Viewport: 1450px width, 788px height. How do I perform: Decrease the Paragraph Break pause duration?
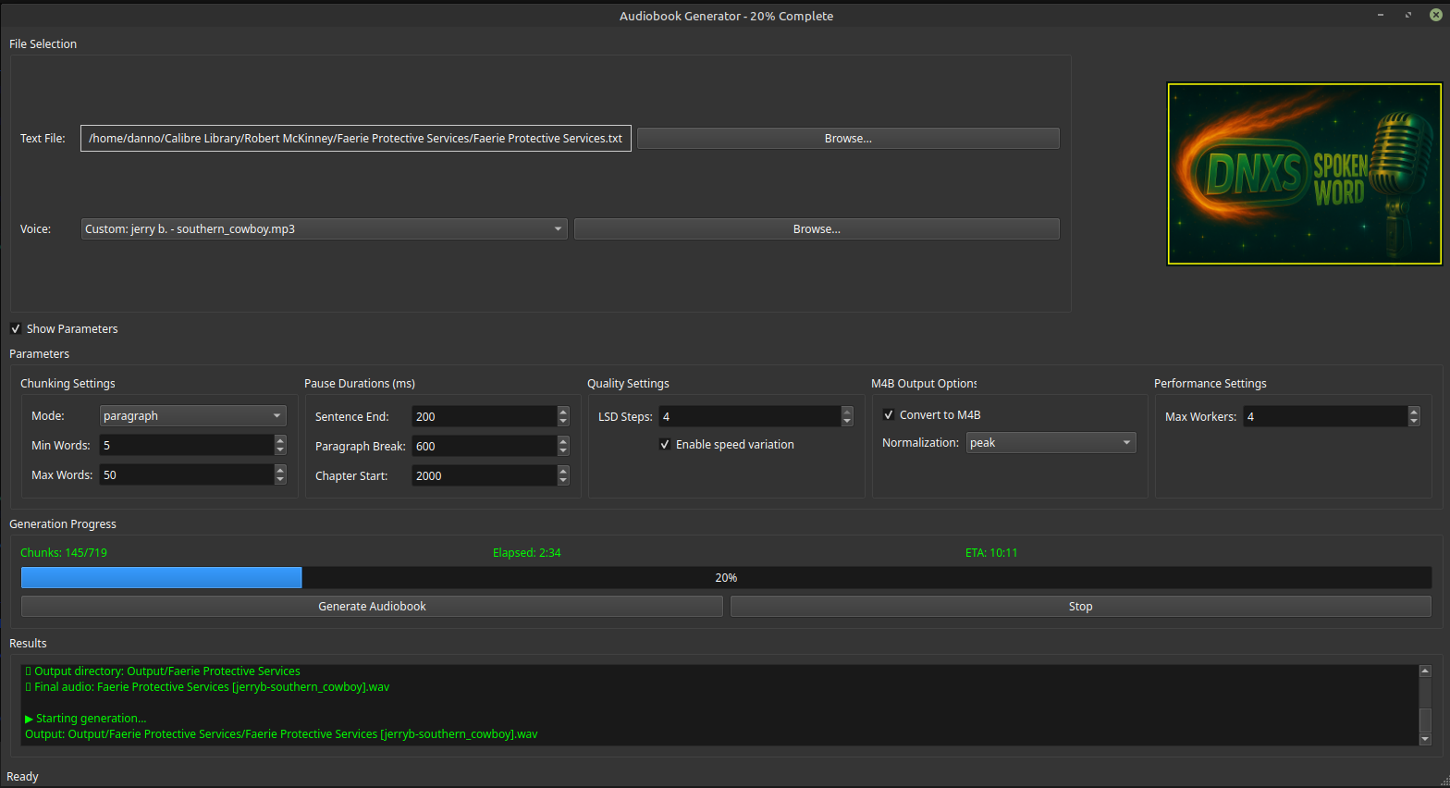pos(563,451)
